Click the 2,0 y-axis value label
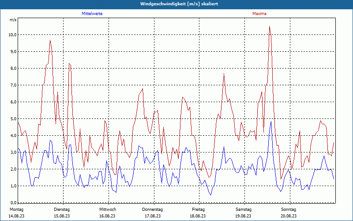This screenshot has width=353, height=221. click(13, 169)
